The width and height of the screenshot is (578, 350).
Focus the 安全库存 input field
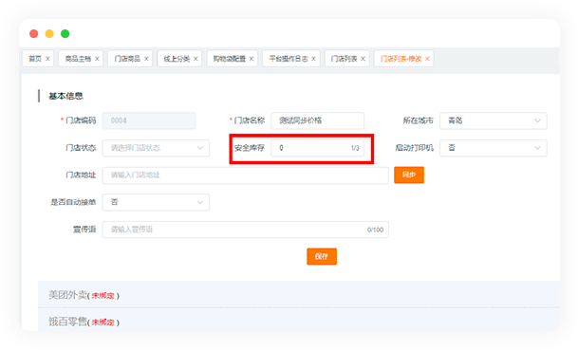click(x=317, y=148)
